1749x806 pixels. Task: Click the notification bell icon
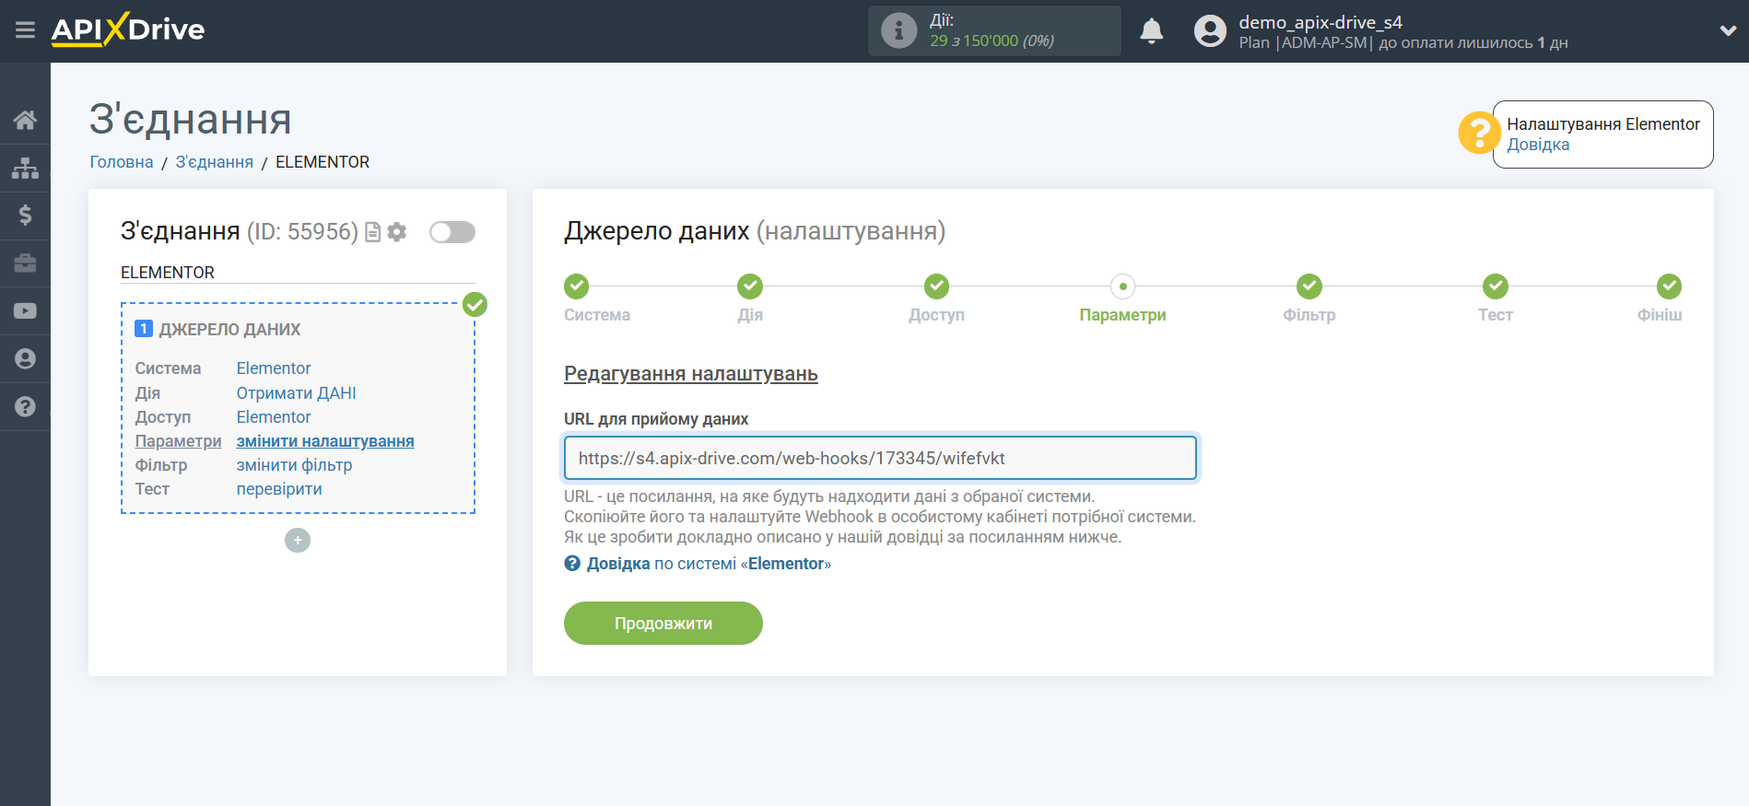(x=1151, y=31)
